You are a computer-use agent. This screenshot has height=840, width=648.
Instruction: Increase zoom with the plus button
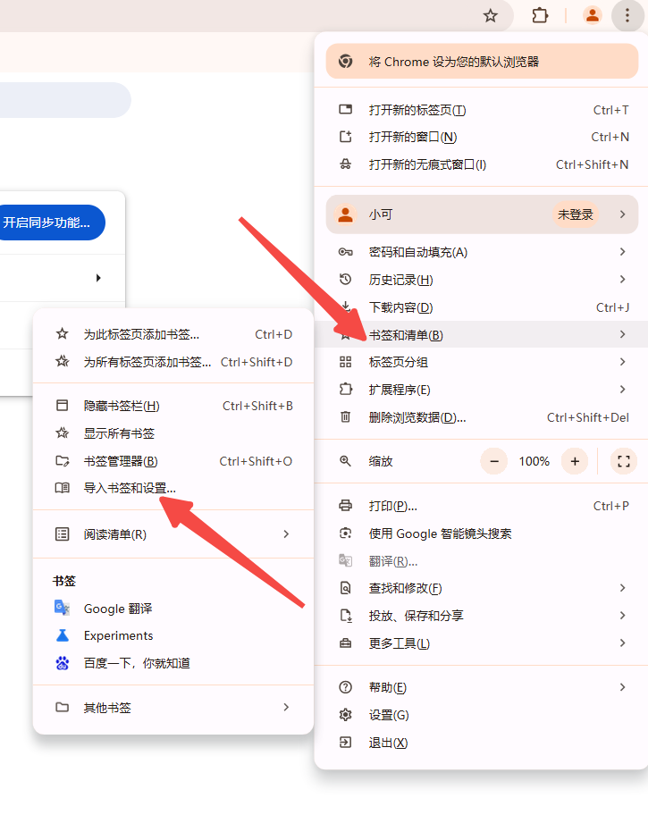point(575,461)
